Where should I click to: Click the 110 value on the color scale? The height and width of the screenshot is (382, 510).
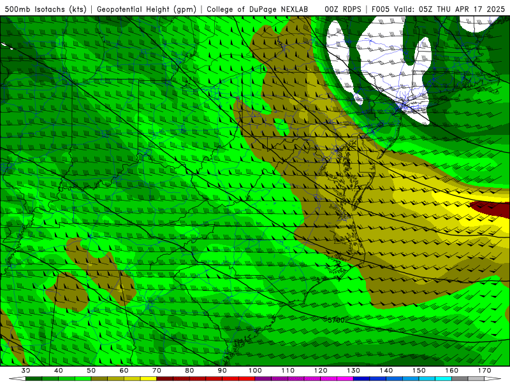pos(288,371)
